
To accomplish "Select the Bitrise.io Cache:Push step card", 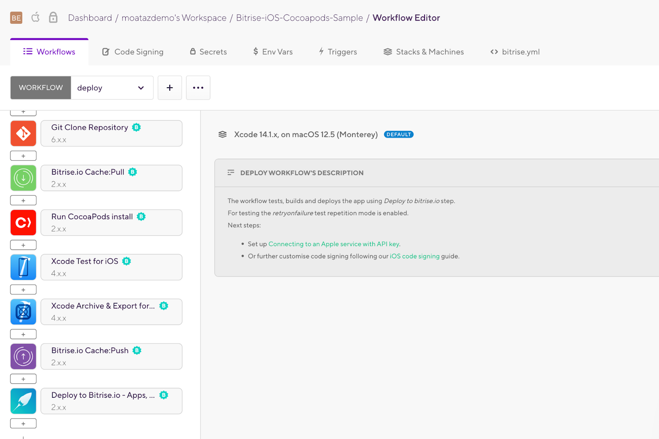I will click(x=112, y=357).
